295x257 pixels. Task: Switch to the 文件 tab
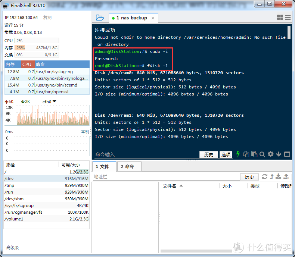click(104, 167)
